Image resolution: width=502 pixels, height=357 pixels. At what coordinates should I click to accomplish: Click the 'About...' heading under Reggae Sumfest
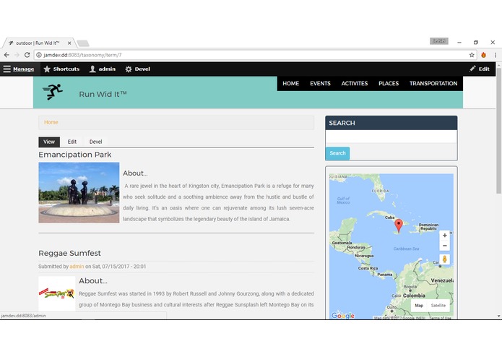tap(93, 281)
